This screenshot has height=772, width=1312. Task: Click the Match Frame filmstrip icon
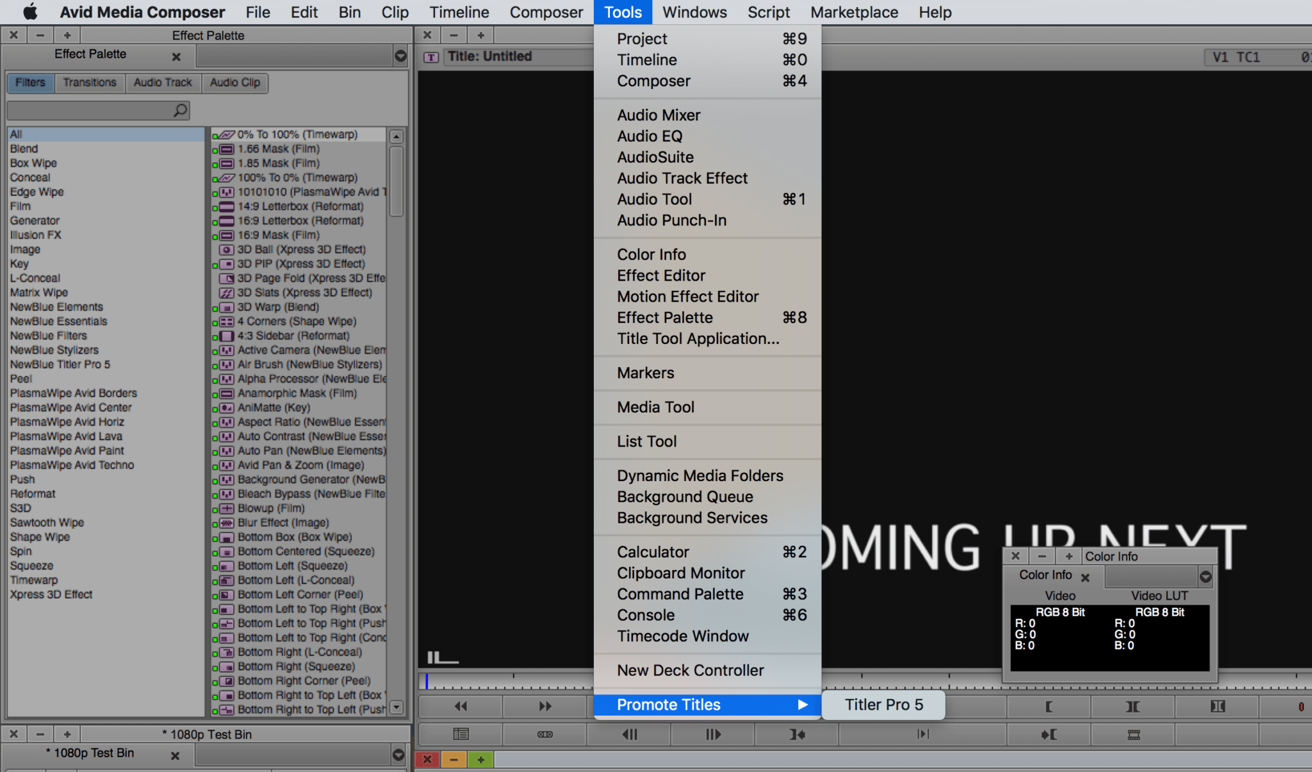(x=1133, y=734)
